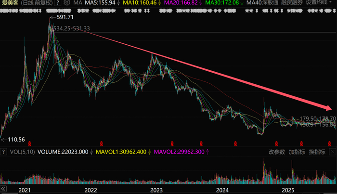Click the 110.56 low price label

[16, 140]
